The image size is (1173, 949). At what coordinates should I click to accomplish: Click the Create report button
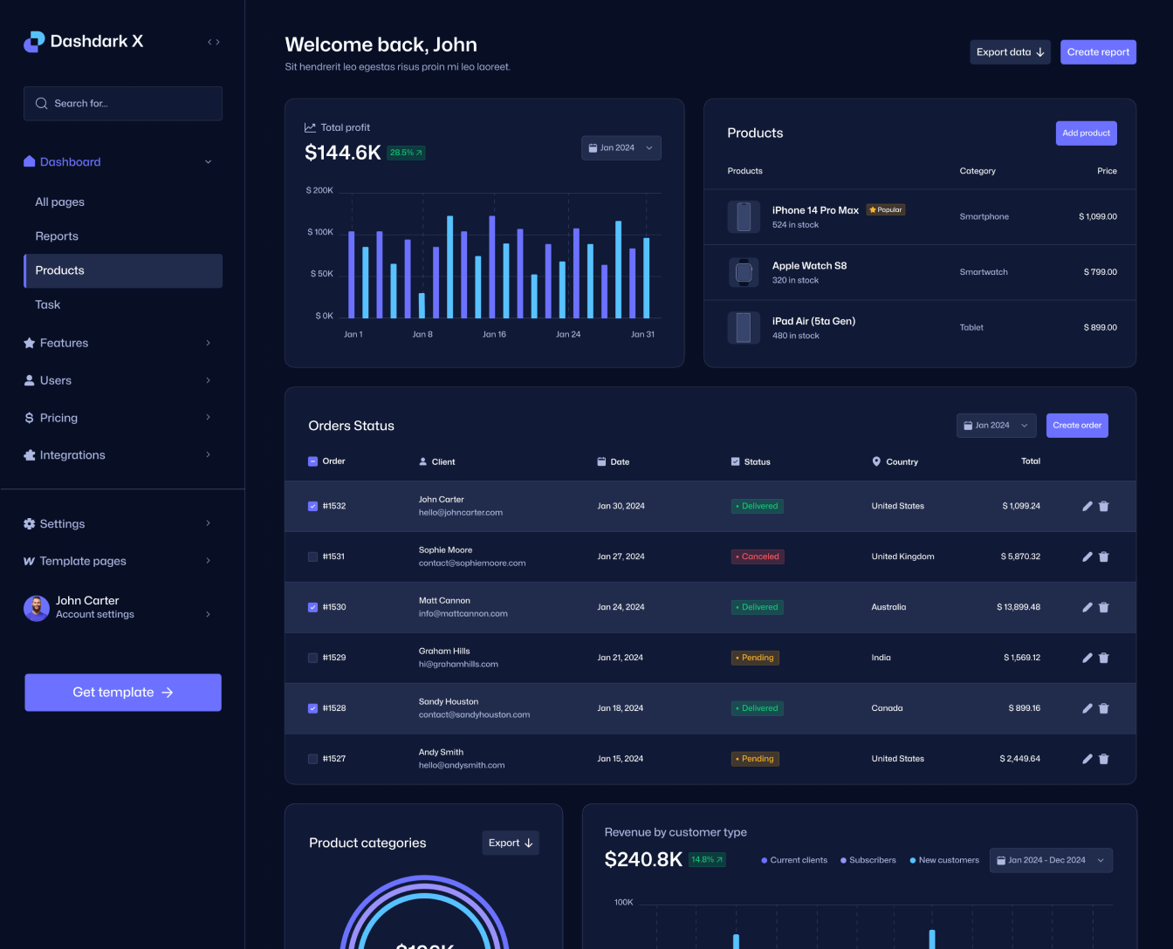pos(1098,51)
